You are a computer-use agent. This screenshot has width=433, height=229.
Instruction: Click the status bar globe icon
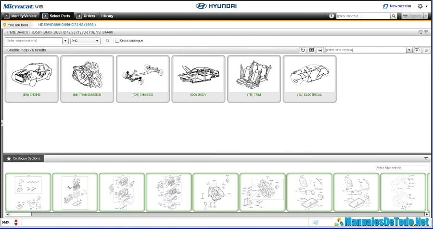(x=316, y=222)
